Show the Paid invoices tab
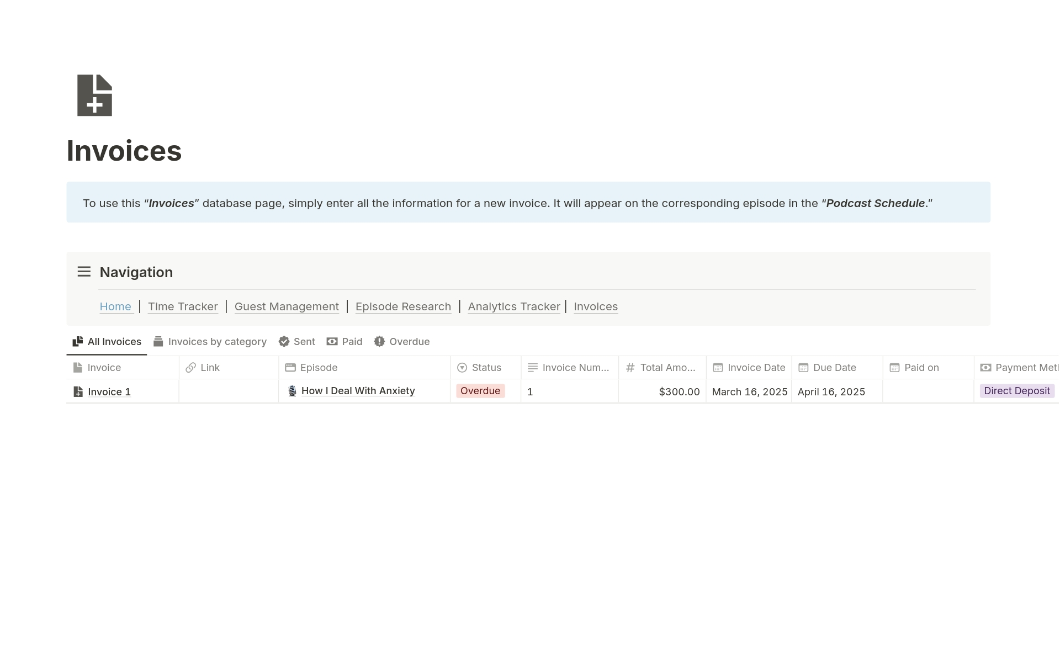 [x=344, y=342]
